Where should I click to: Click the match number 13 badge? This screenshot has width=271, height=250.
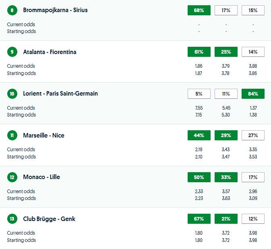point(12,219)
